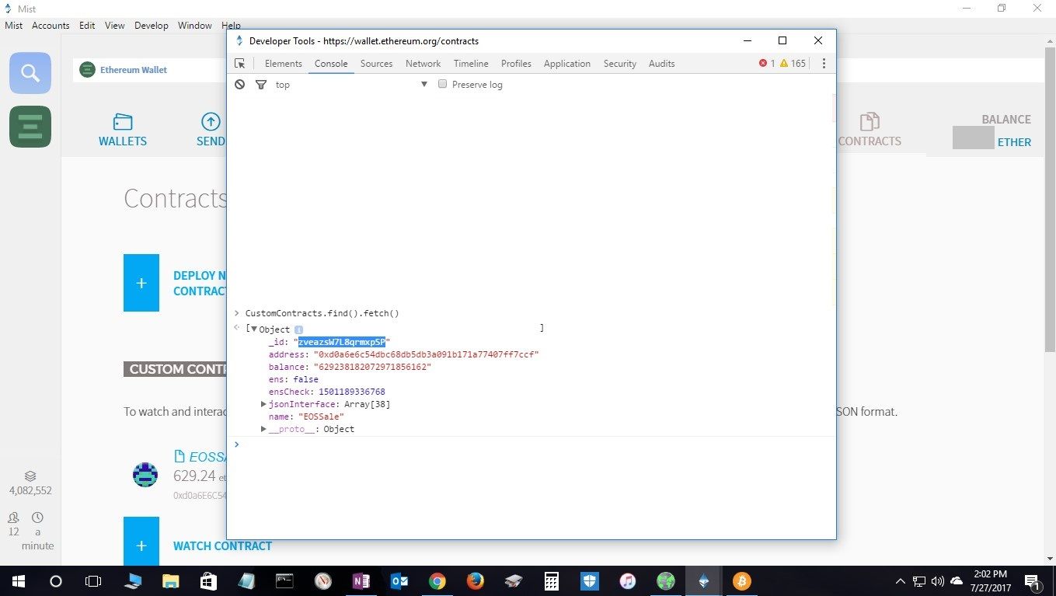This screenshot has width=1056, height=596.
Task: Click the Ethereum Wallet tab label
Action: (134, 70)
